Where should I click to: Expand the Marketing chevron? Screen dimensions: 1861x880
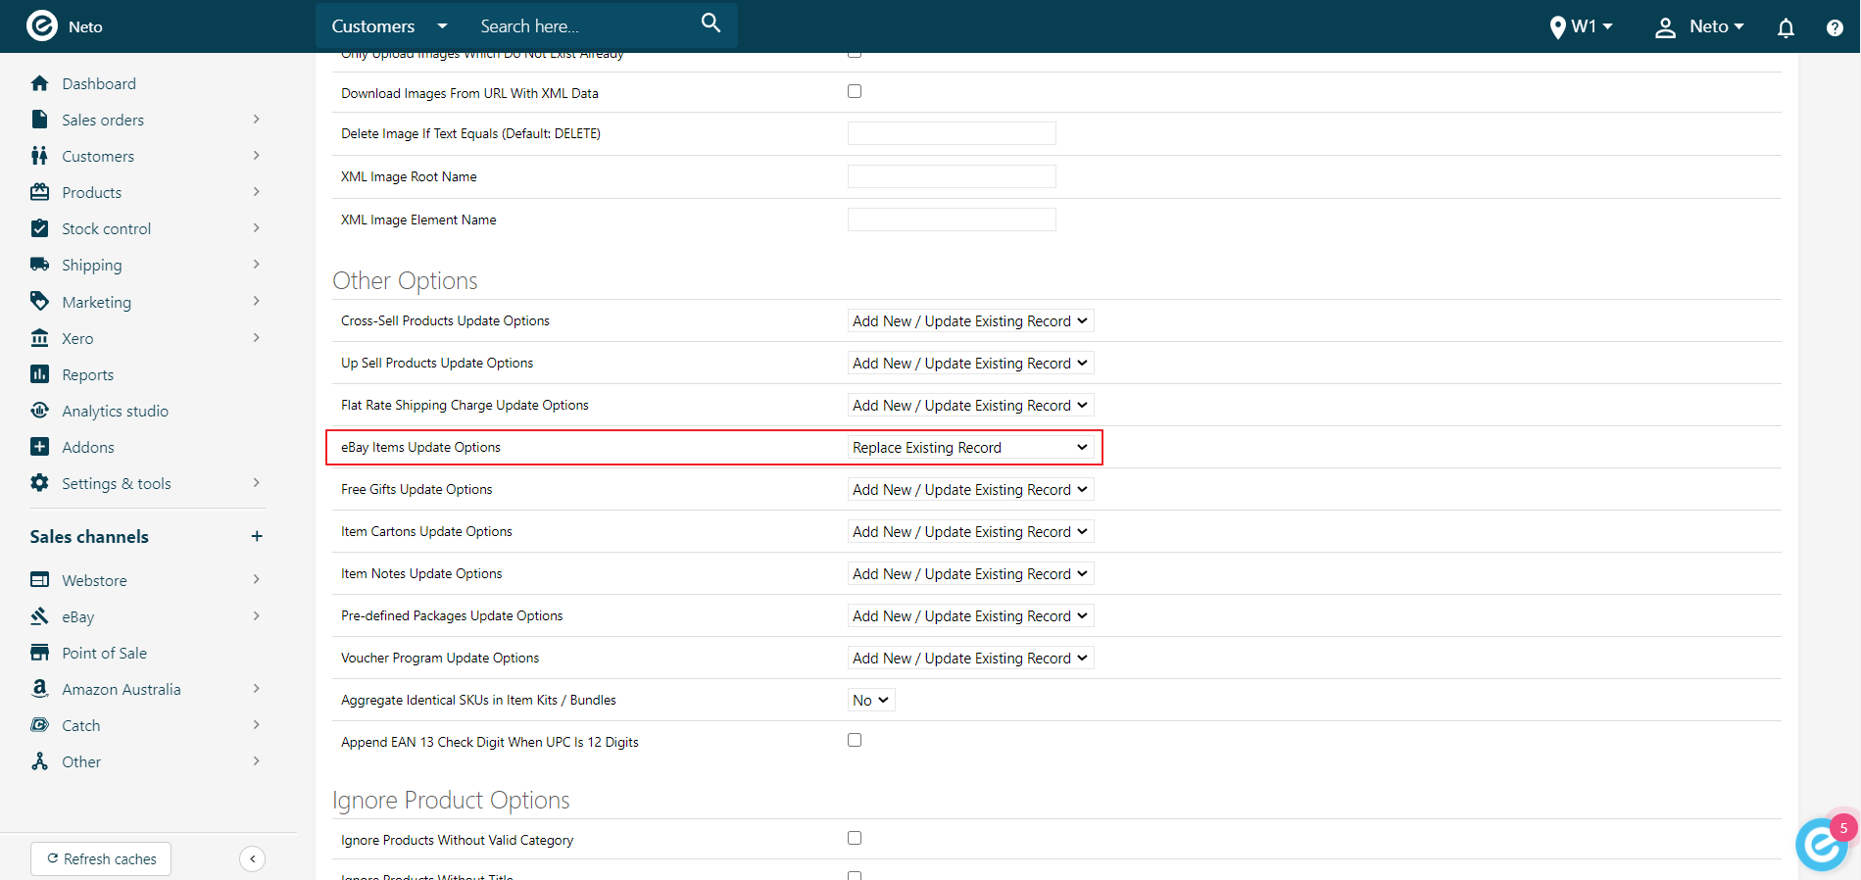[x=256, y=301]
